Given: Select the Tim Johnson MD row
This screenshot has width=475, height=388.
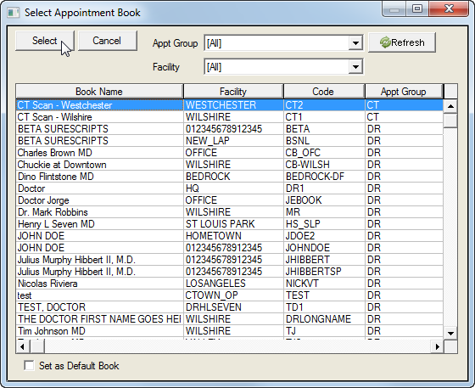Looking at the screenshot, I should pyautogui.click(x=229, y=331).
